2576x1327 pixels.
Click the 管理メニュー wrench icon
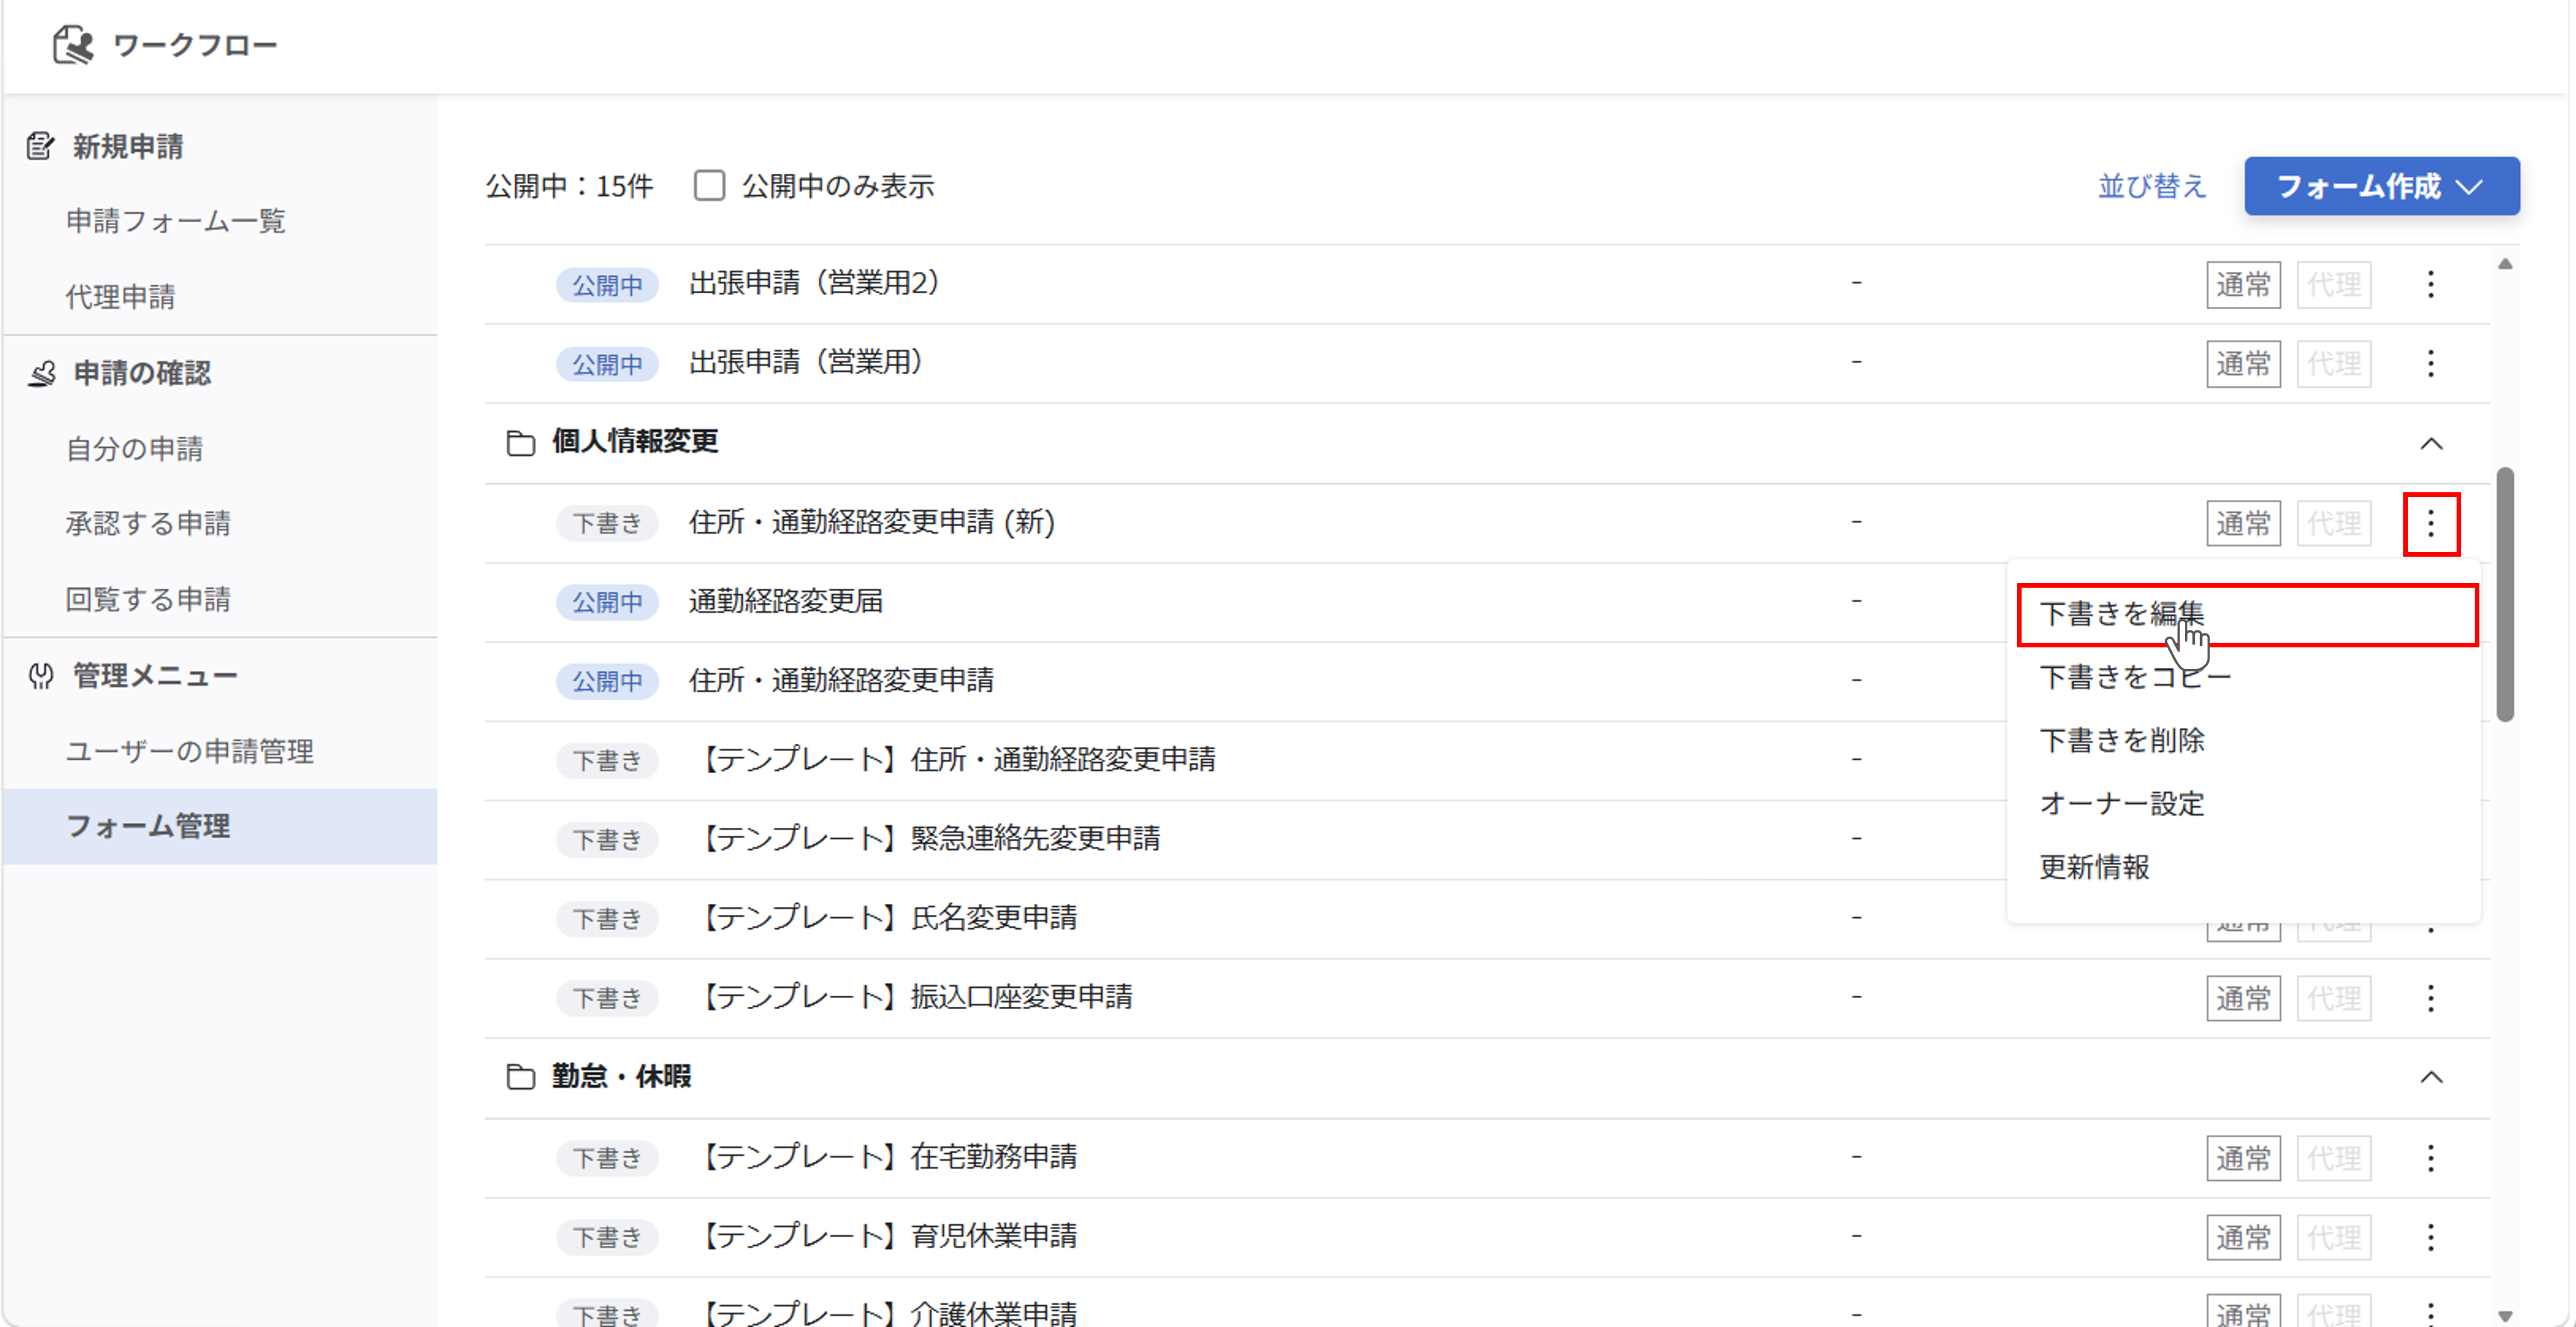click(x=41, y=676)
